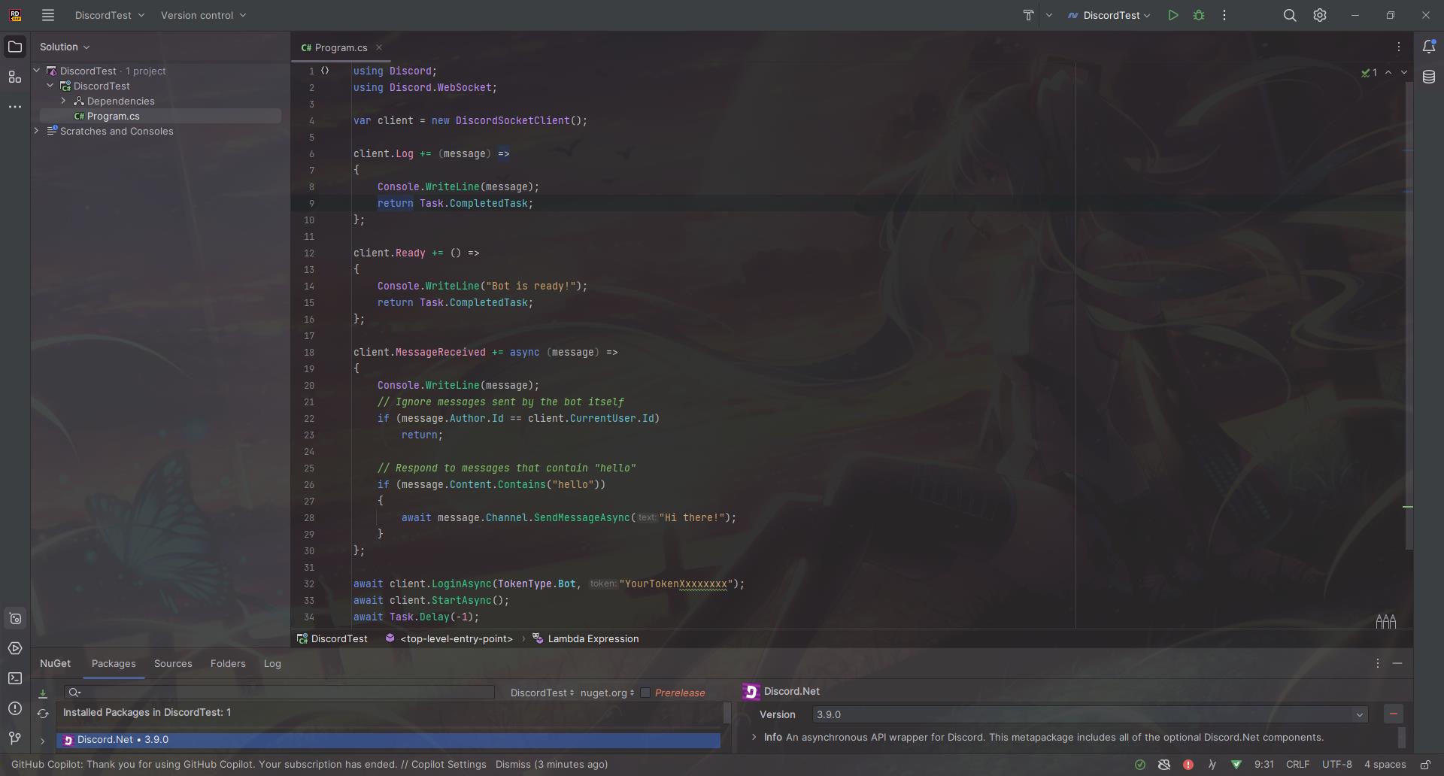Open the Git tool window icon
The width and height of the screenshot is (1444, 776).
pyautogui.click(x=15, y=738)
